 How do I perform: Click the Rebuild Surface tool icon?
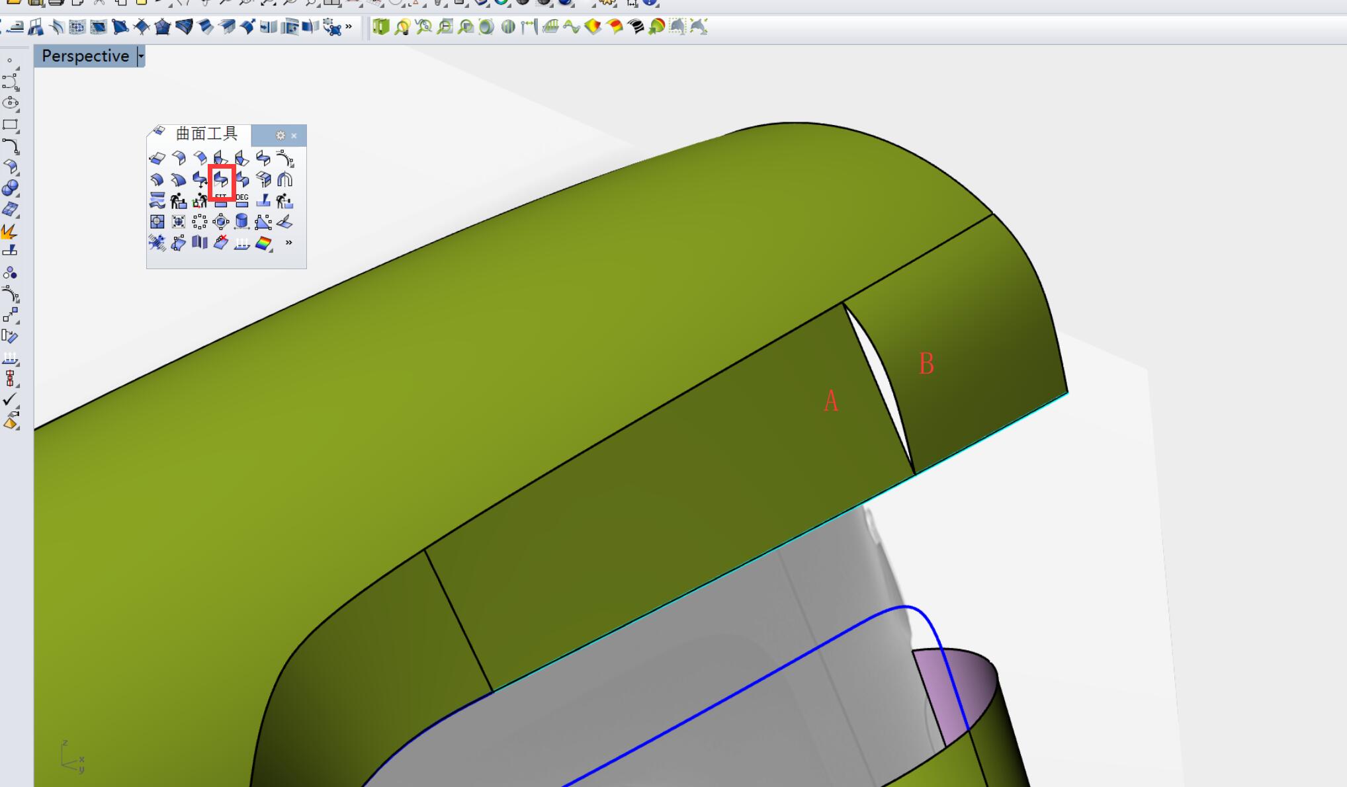[178, 201]
